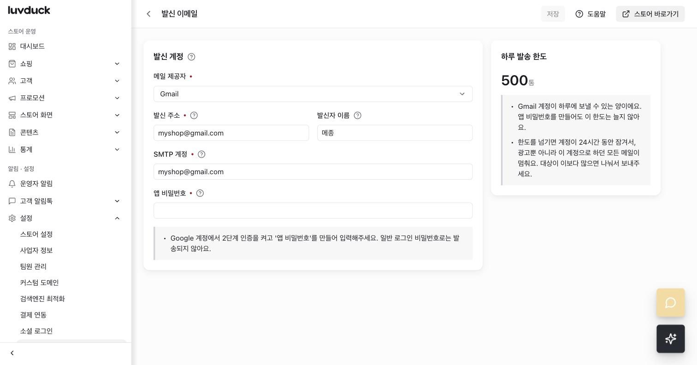697x365 pixels.
Task: Click the 운영자 알림 bell icon
Action: 12,183
